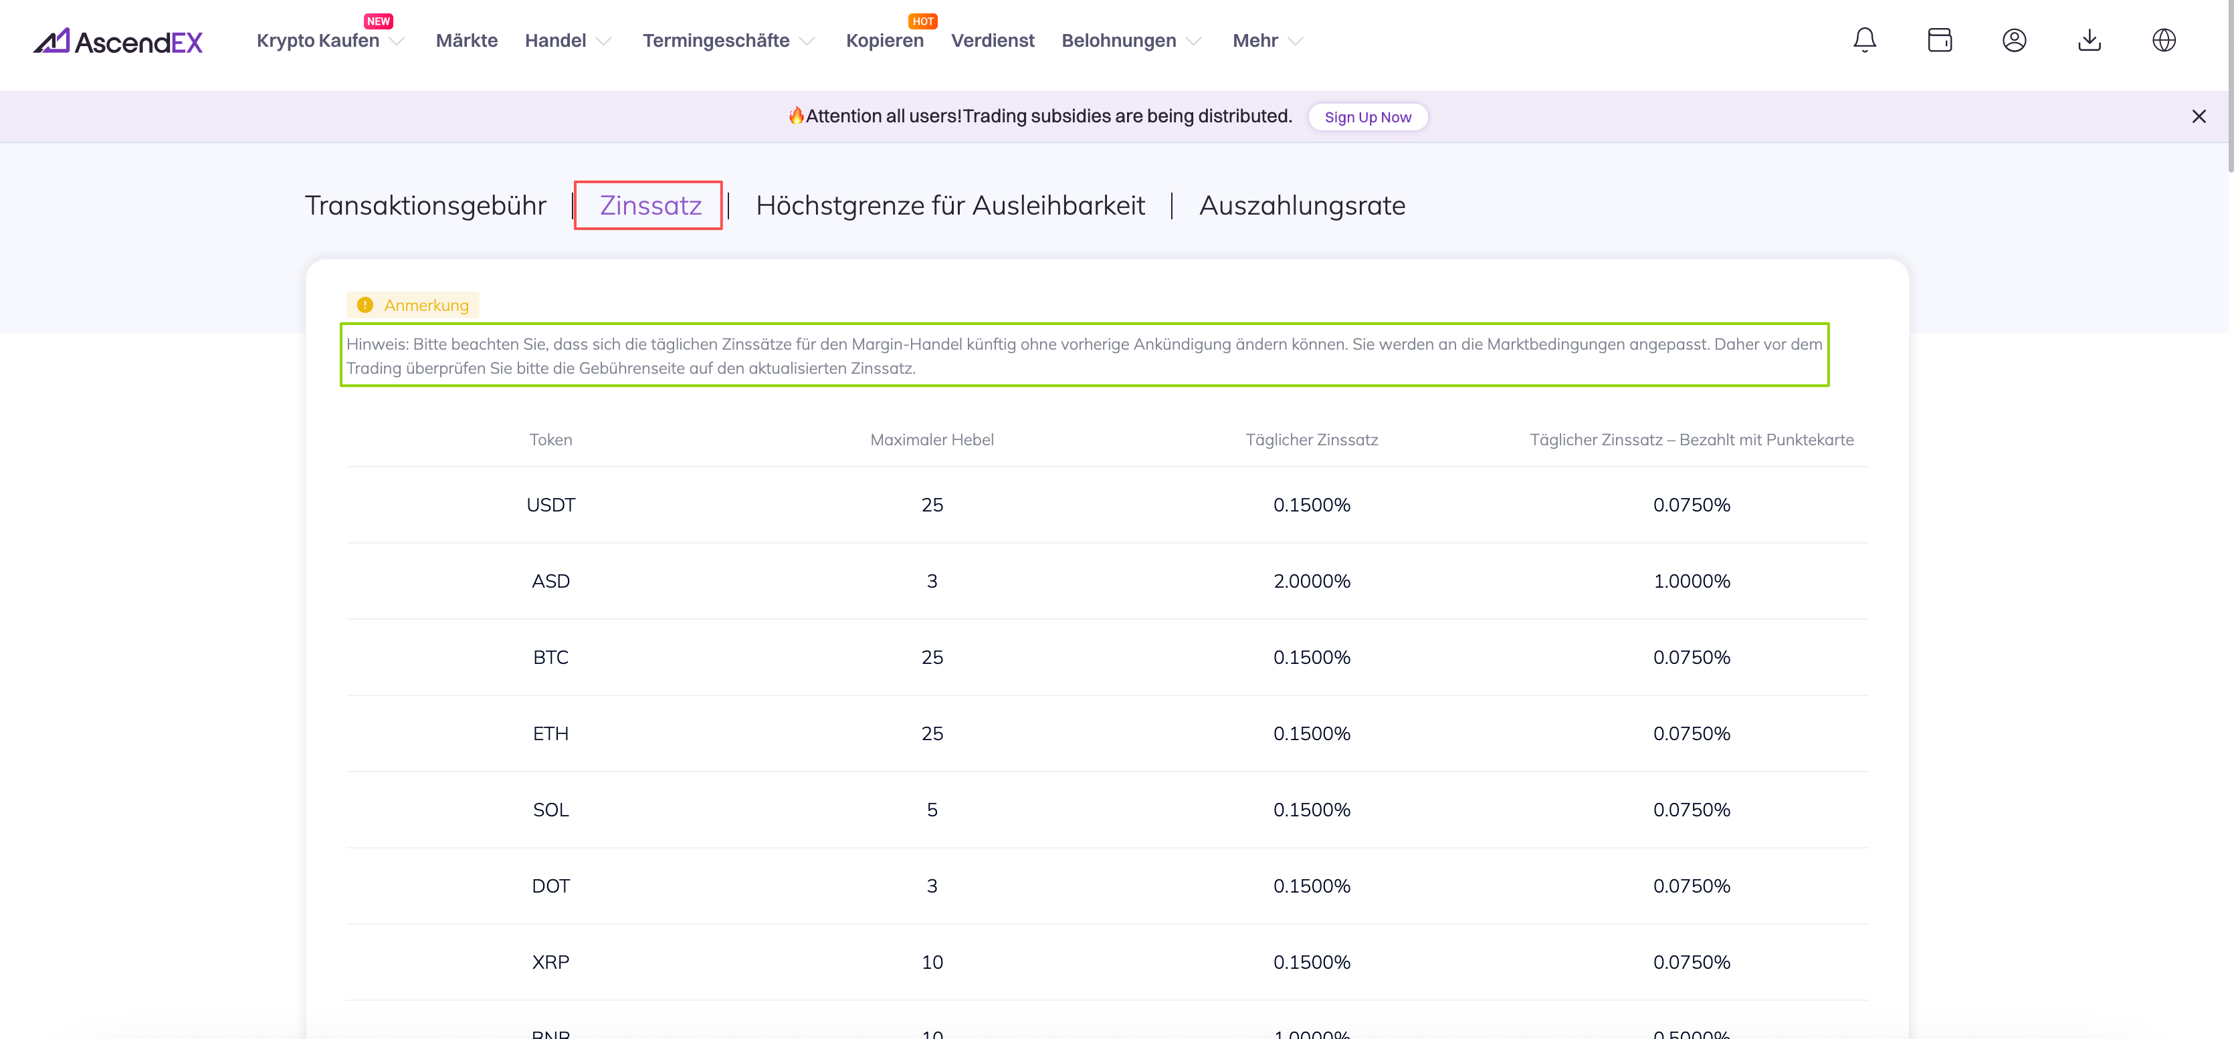Open the user account profile icon

(2014, 40)
